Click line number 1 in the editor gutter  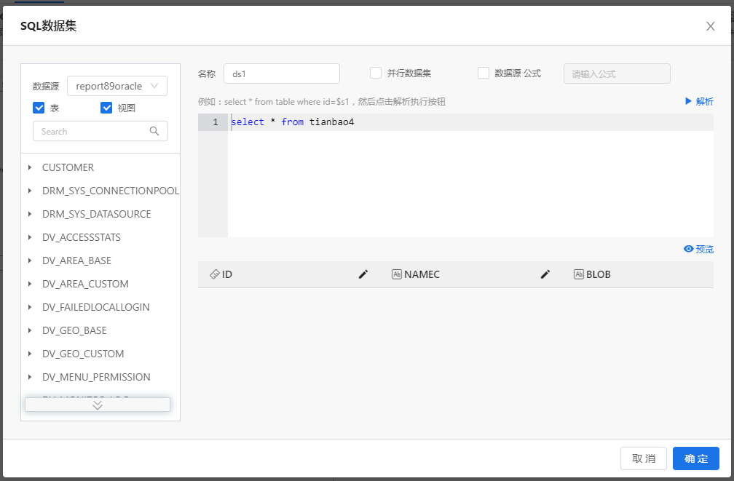click(216, 122)
